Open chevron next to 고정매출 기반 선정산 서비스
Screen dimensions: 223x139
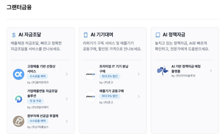point(67,74)
